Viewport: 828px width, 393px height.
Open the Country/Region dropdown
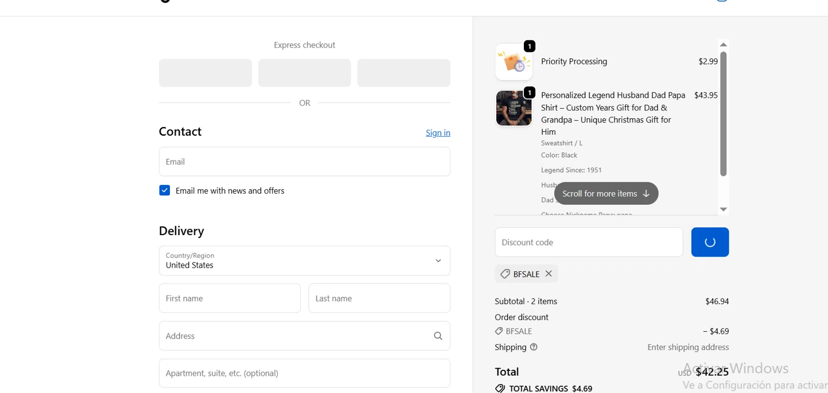(305, 261)
